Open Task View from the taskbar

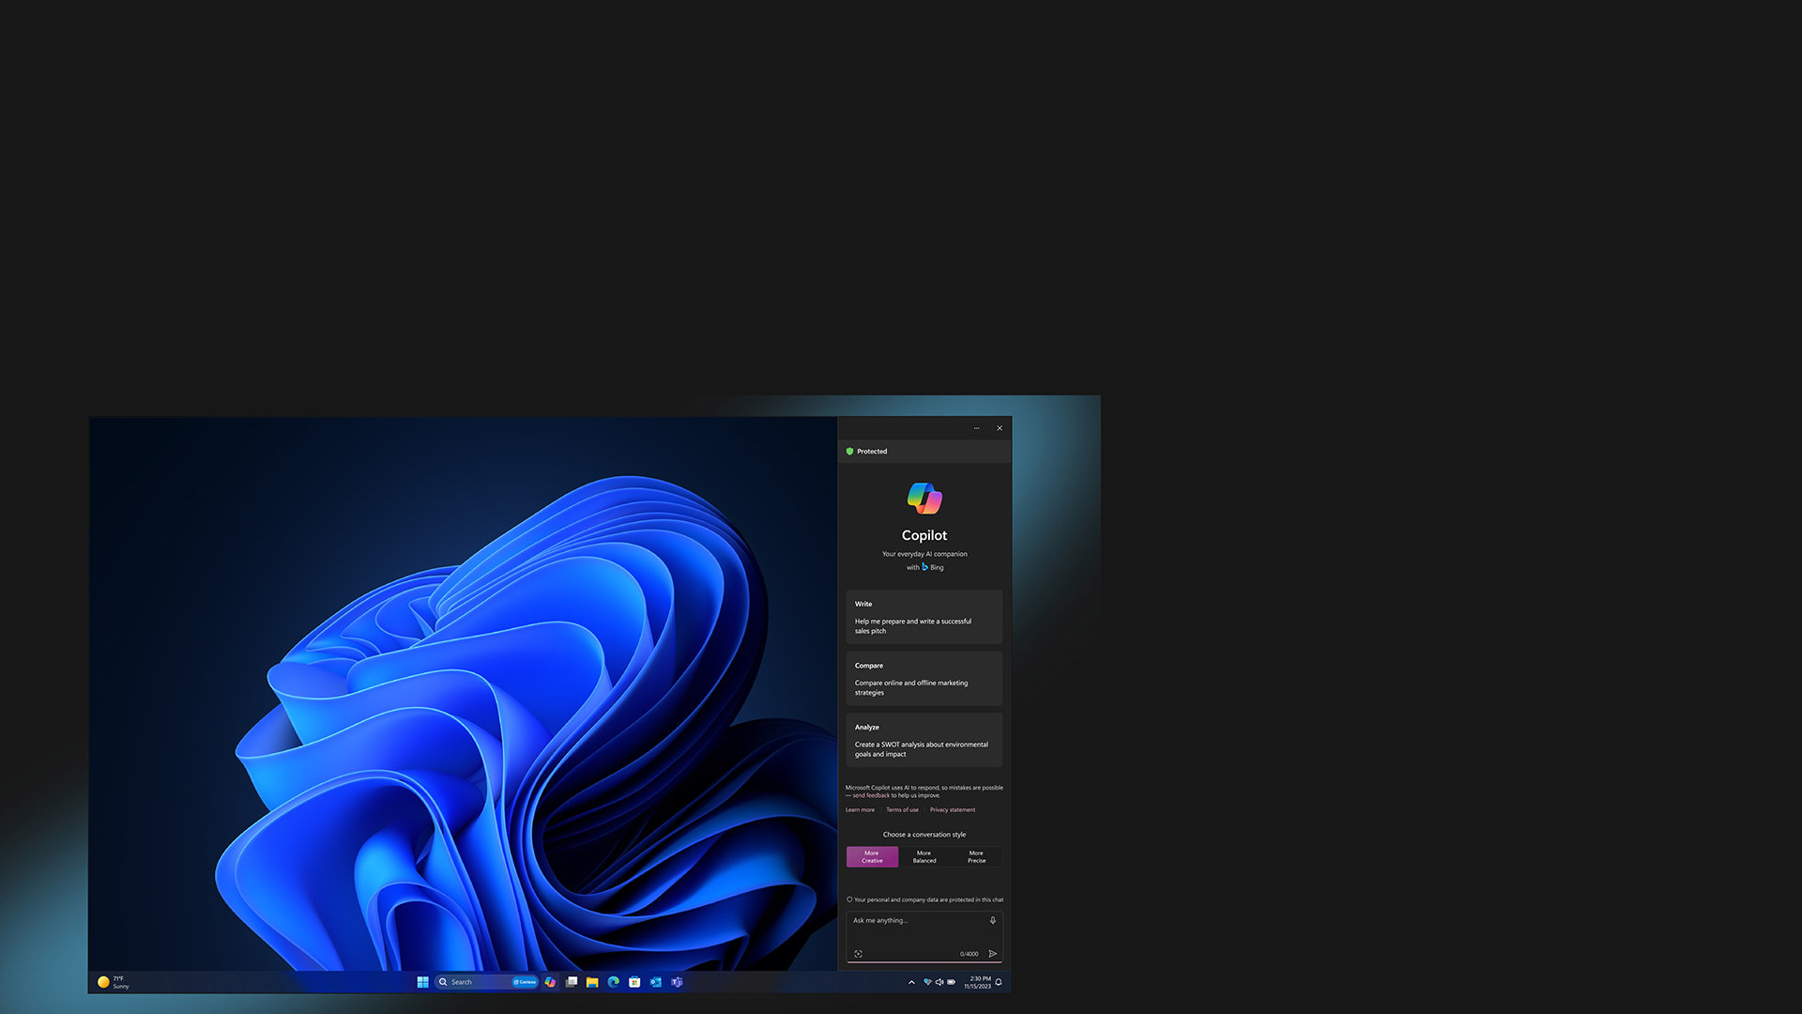[571, 982]
